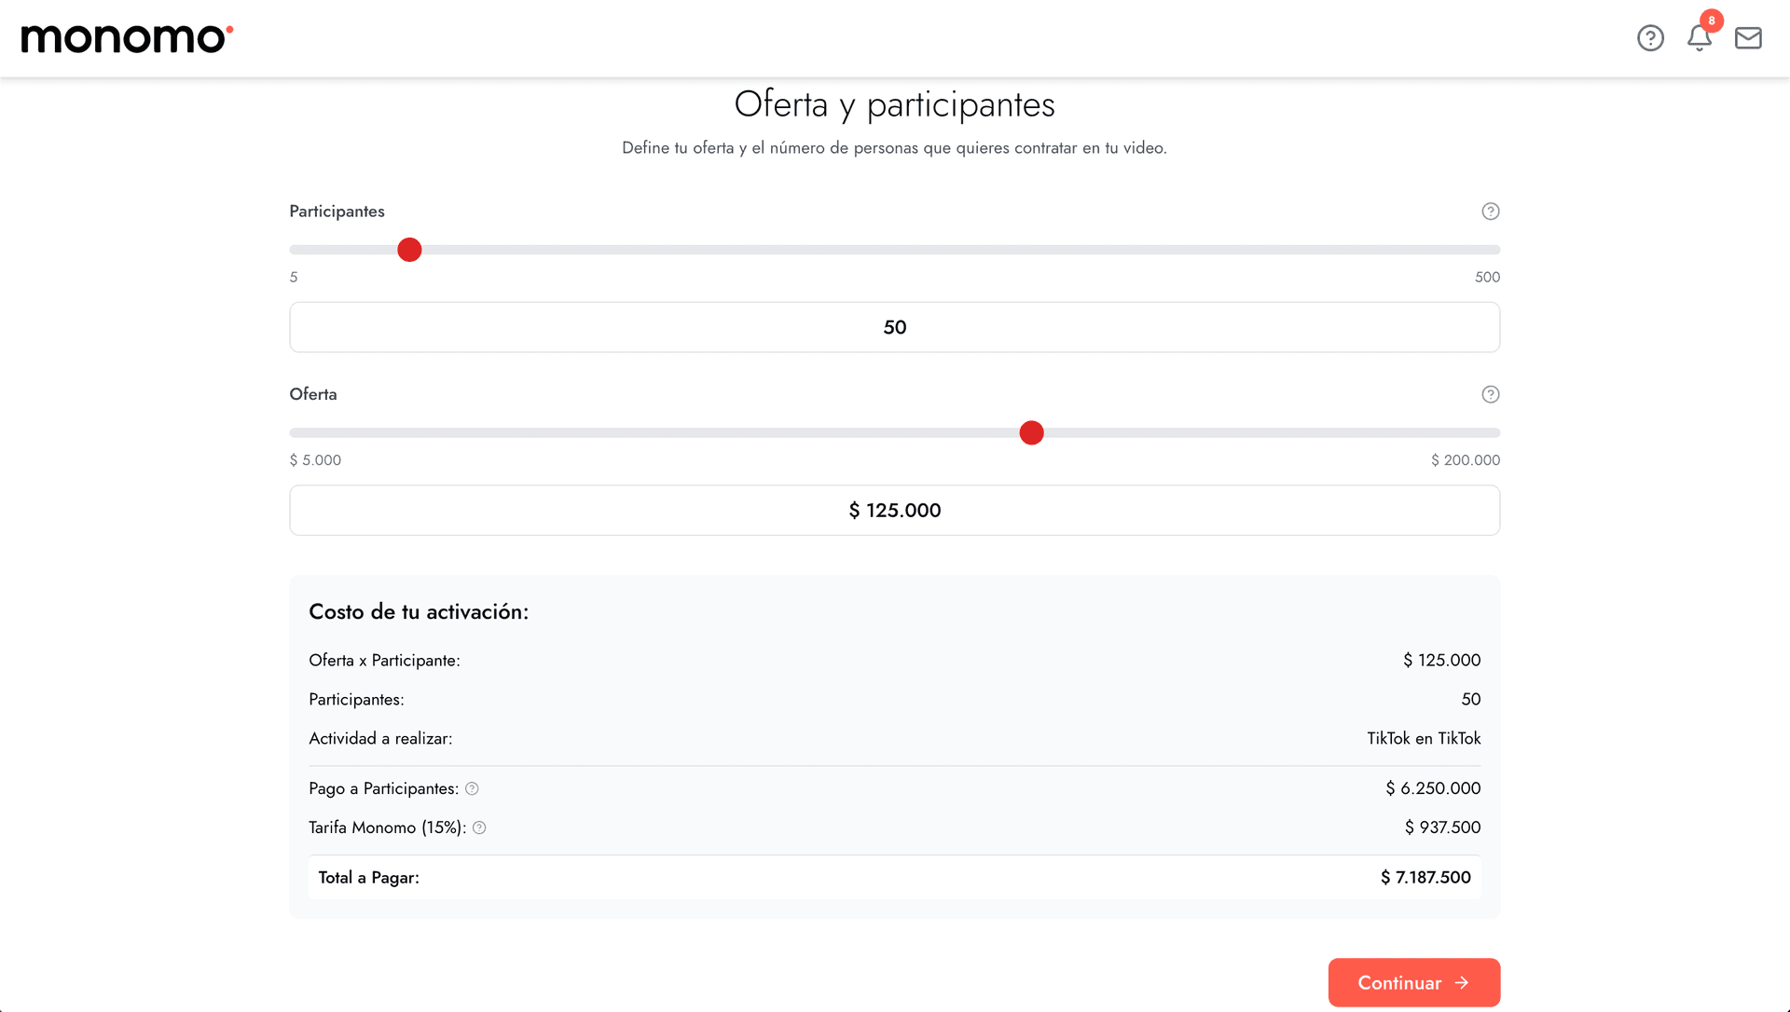Screen dimensions: 1790x1012
Task: Click the help icon next to Oferta
Action: click(x=1490, y=394)
